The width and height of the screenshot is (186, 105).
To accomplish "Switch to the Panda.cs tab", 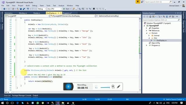I will (37, 13).
